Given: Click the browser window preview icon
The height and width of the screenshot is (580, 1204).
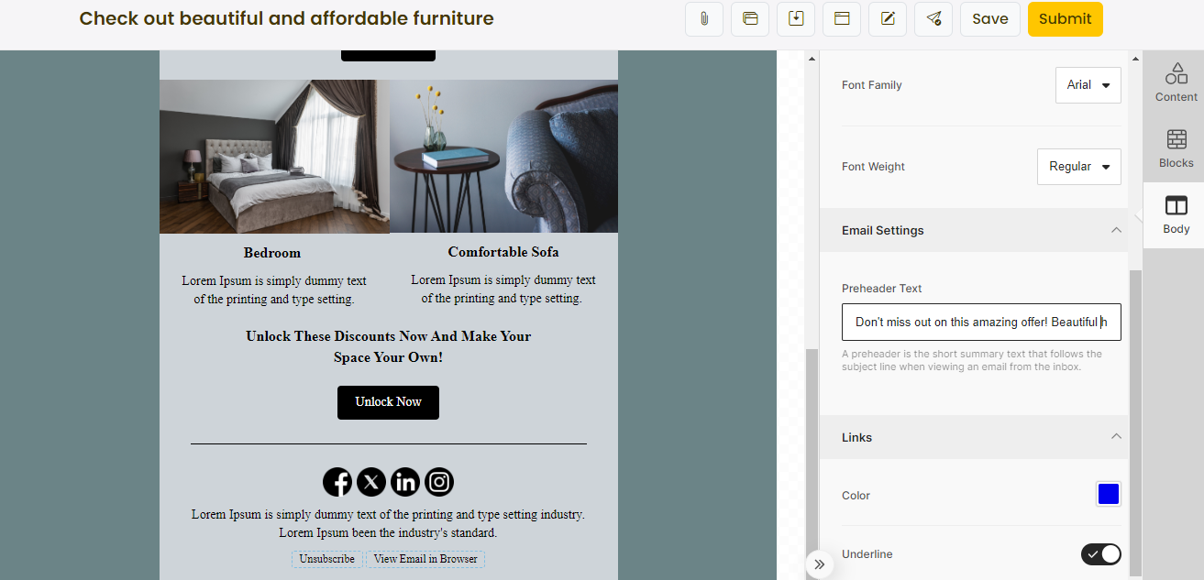Looking at the screenshot, I should [842, 18].
